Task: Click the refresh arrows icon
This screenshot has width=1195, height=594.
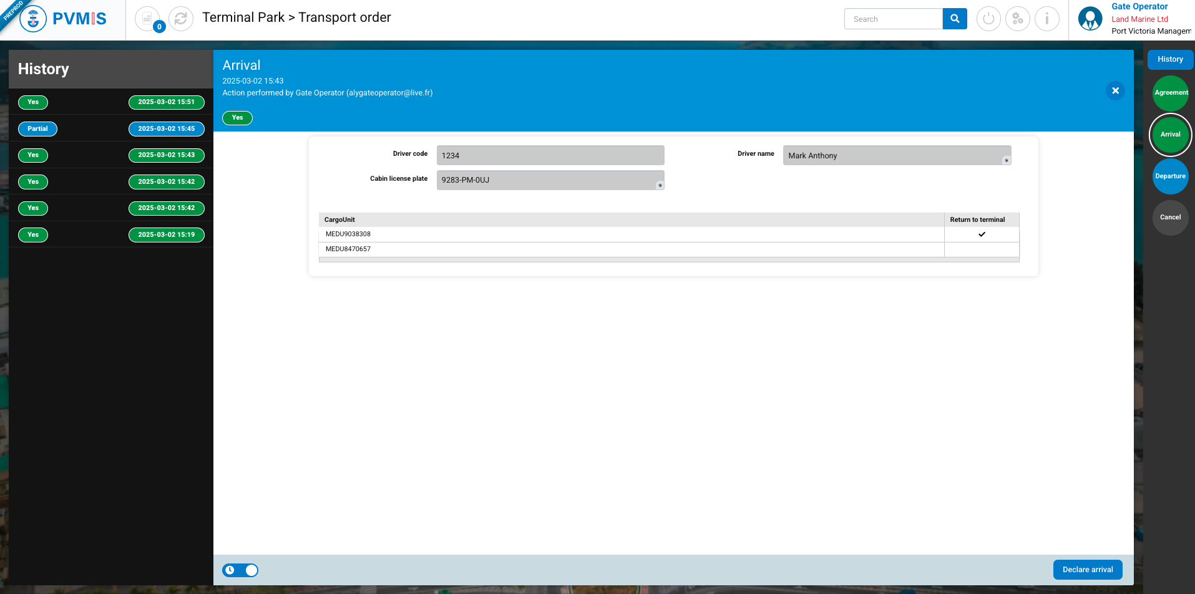Action: pyautogui.click(x=181, y=19)
